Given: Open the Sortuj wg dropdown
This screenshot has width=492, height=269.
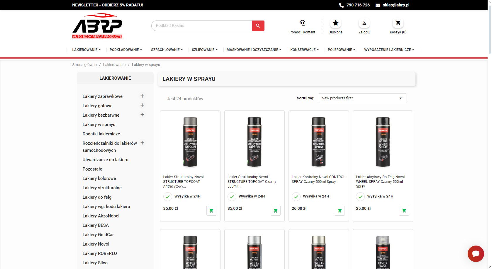Looking at the screenshot, I should [x=362, y=98].
